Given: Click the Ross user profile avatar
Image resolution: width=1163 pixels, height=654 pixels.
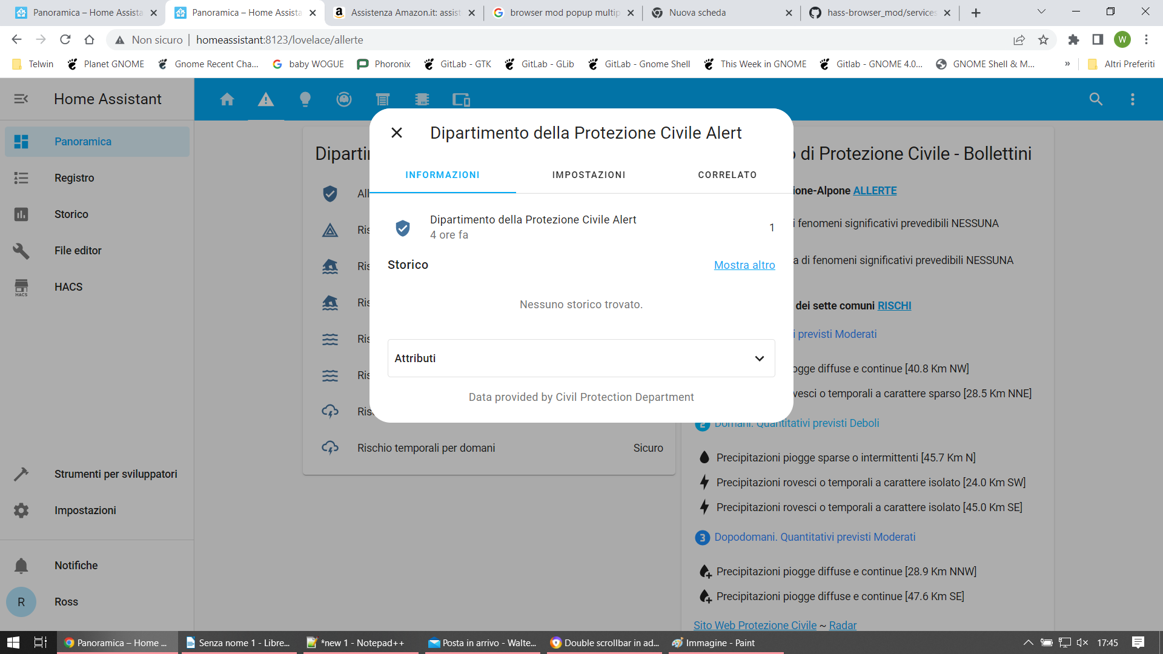Looking at the screenshot, I should click(x=21, y=602).
